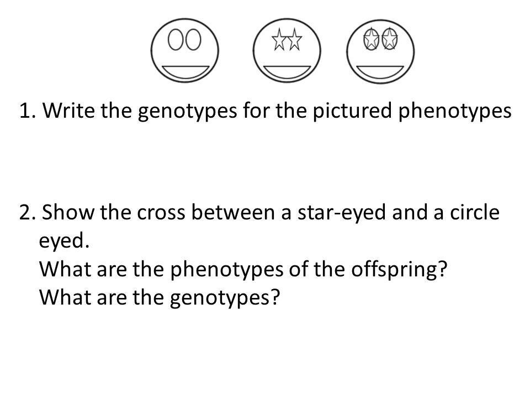Click the mouth of the third face
The image size is (530, 398).
(x=380, y=72)
